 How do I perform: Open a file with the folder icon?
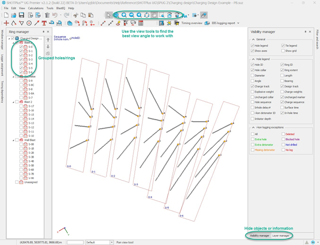(13, 15)
